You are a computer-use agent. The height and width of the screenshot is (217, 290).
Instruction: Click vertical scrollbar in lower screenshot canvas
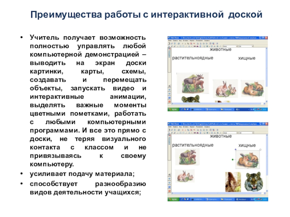267,163
